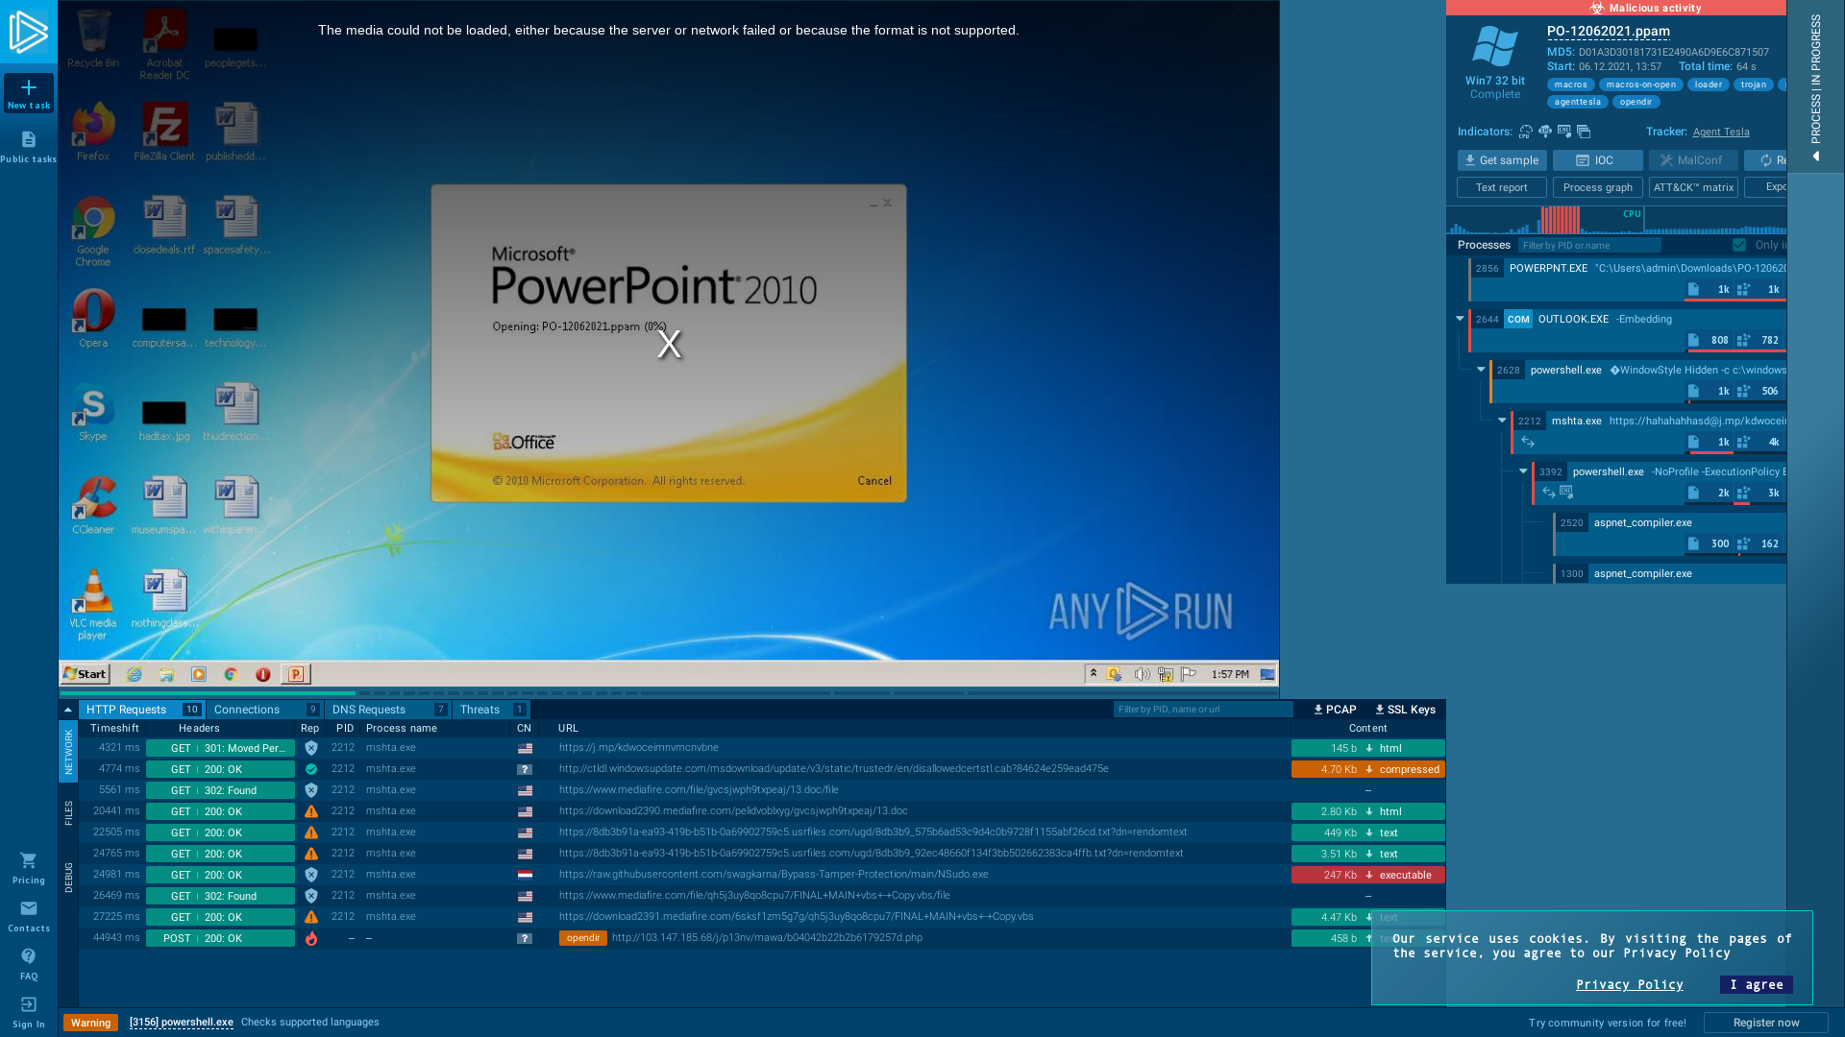
Task: Open the DEBUG vertical tab
Action: point(68,878)
